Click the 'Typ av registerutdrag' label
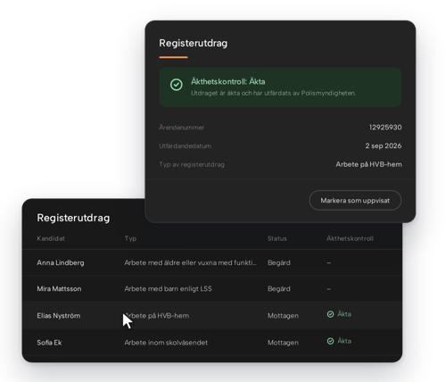 (x=192, y=164)
